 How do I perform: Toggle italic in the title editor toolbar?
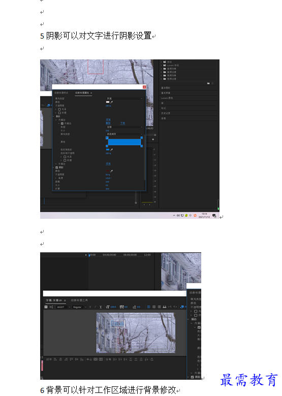click(x=95, y=307)
